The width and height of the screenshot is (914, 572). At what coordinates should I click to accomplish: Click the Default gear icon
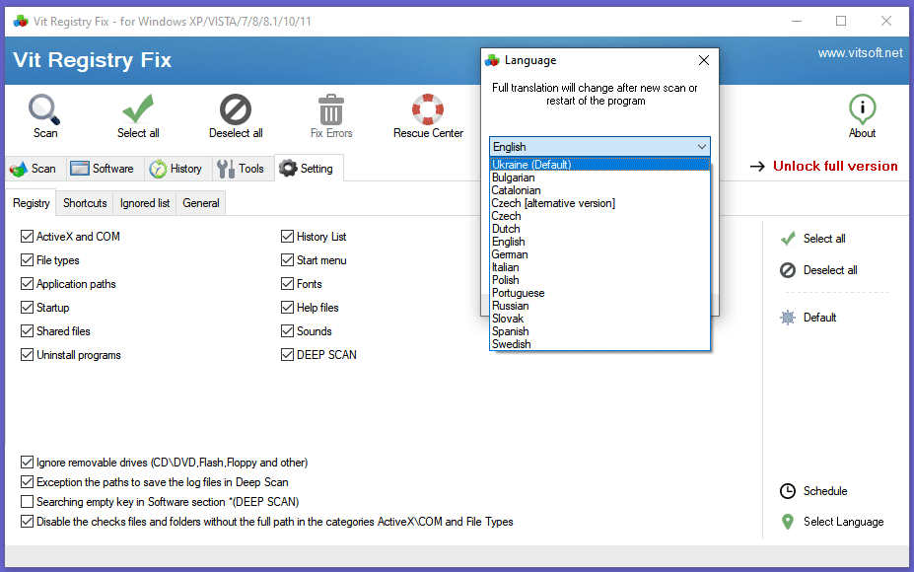[788, 318]
